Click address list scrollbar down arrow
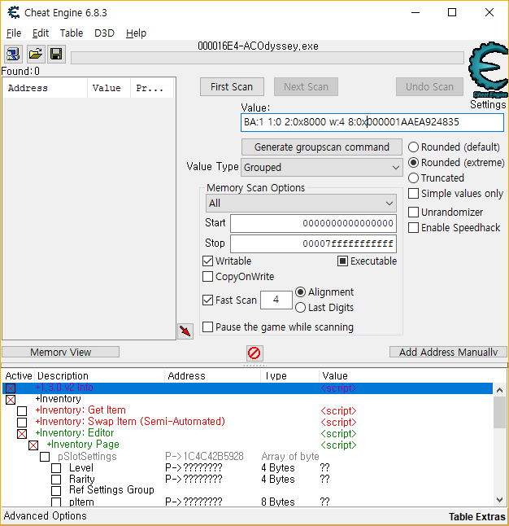Image resolution: width=509 pixels, height=526 pixels. [x=499, y=500]
